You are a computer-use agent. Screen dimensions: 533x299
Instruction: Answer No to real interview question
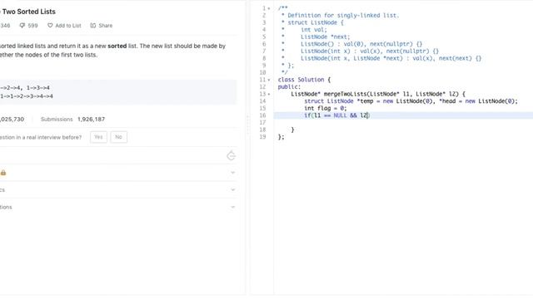pyautogui.click(x=118, y=137)
